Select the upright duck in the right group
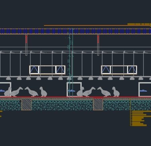151x146 pixels. coord(116,92)
